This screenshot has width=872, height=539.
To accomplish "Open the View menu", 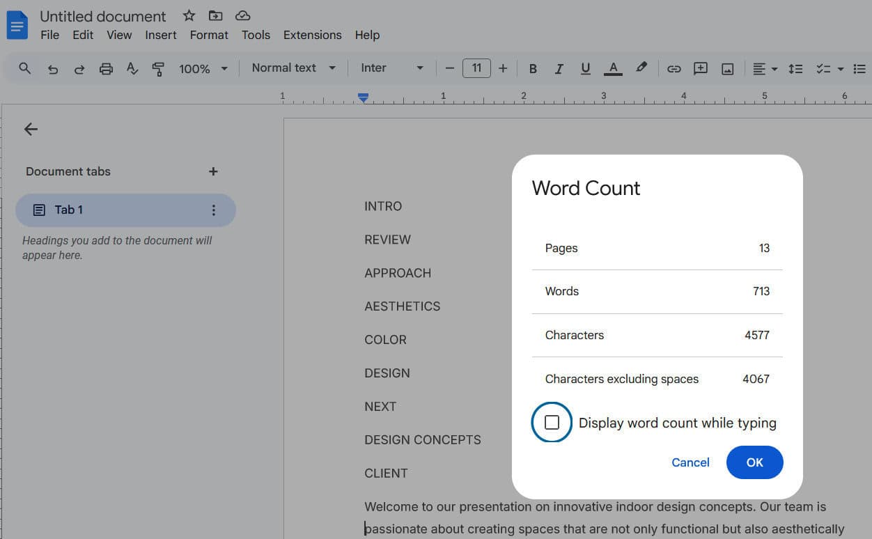I will tap(119, 35).
